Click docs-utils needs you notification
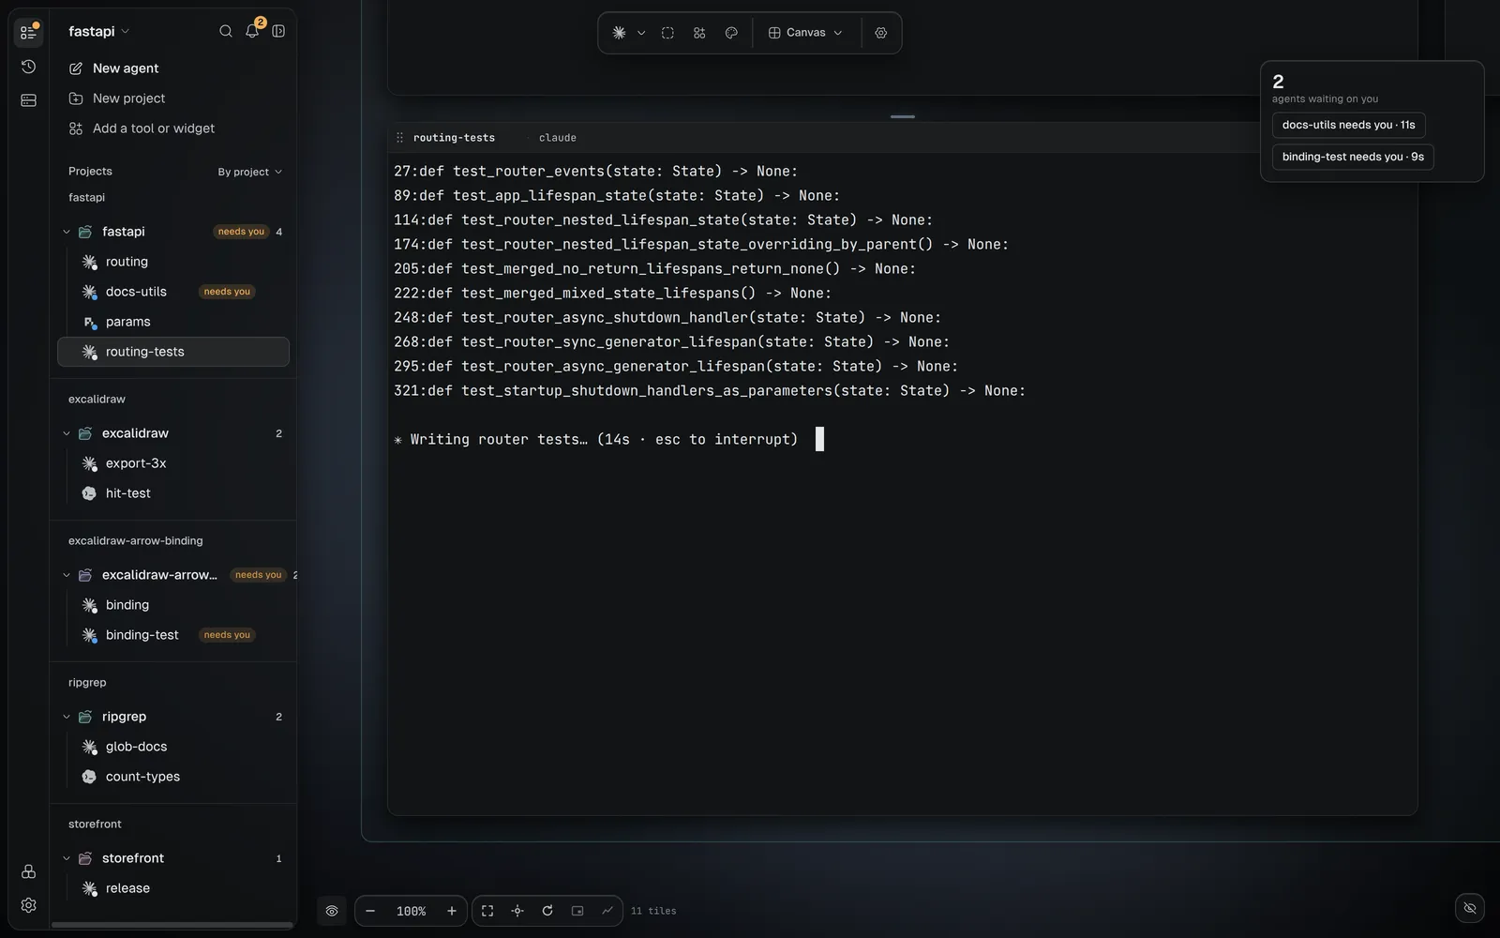This screenshot has height=938, width=1500. click(x=1348, y=125)
